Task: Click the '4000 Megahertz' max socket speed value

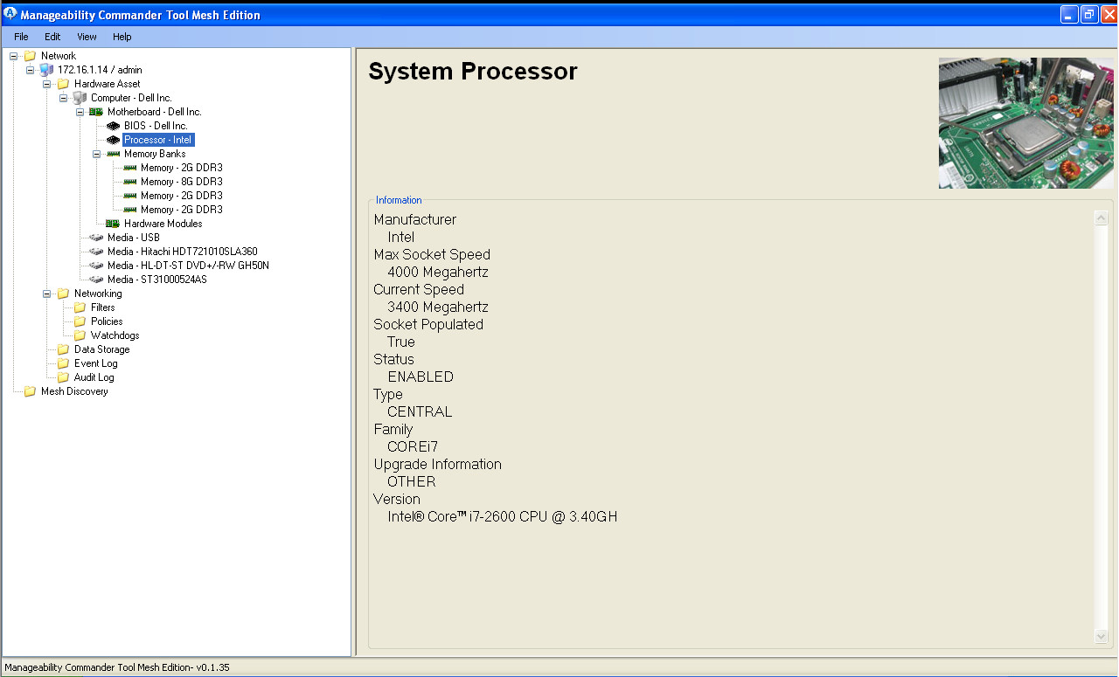Action: pos(438,272)
